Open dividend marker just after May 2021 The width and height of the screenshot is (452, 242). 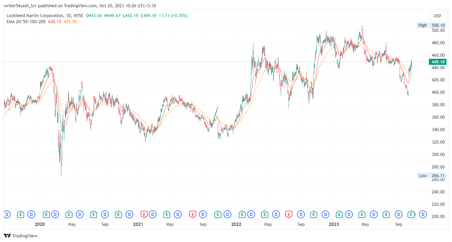(x=178, y=214)
